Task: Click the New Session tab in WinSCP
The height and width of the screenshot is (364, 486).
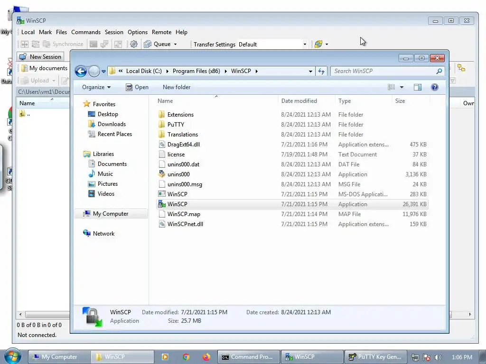Action: (40, 57)
